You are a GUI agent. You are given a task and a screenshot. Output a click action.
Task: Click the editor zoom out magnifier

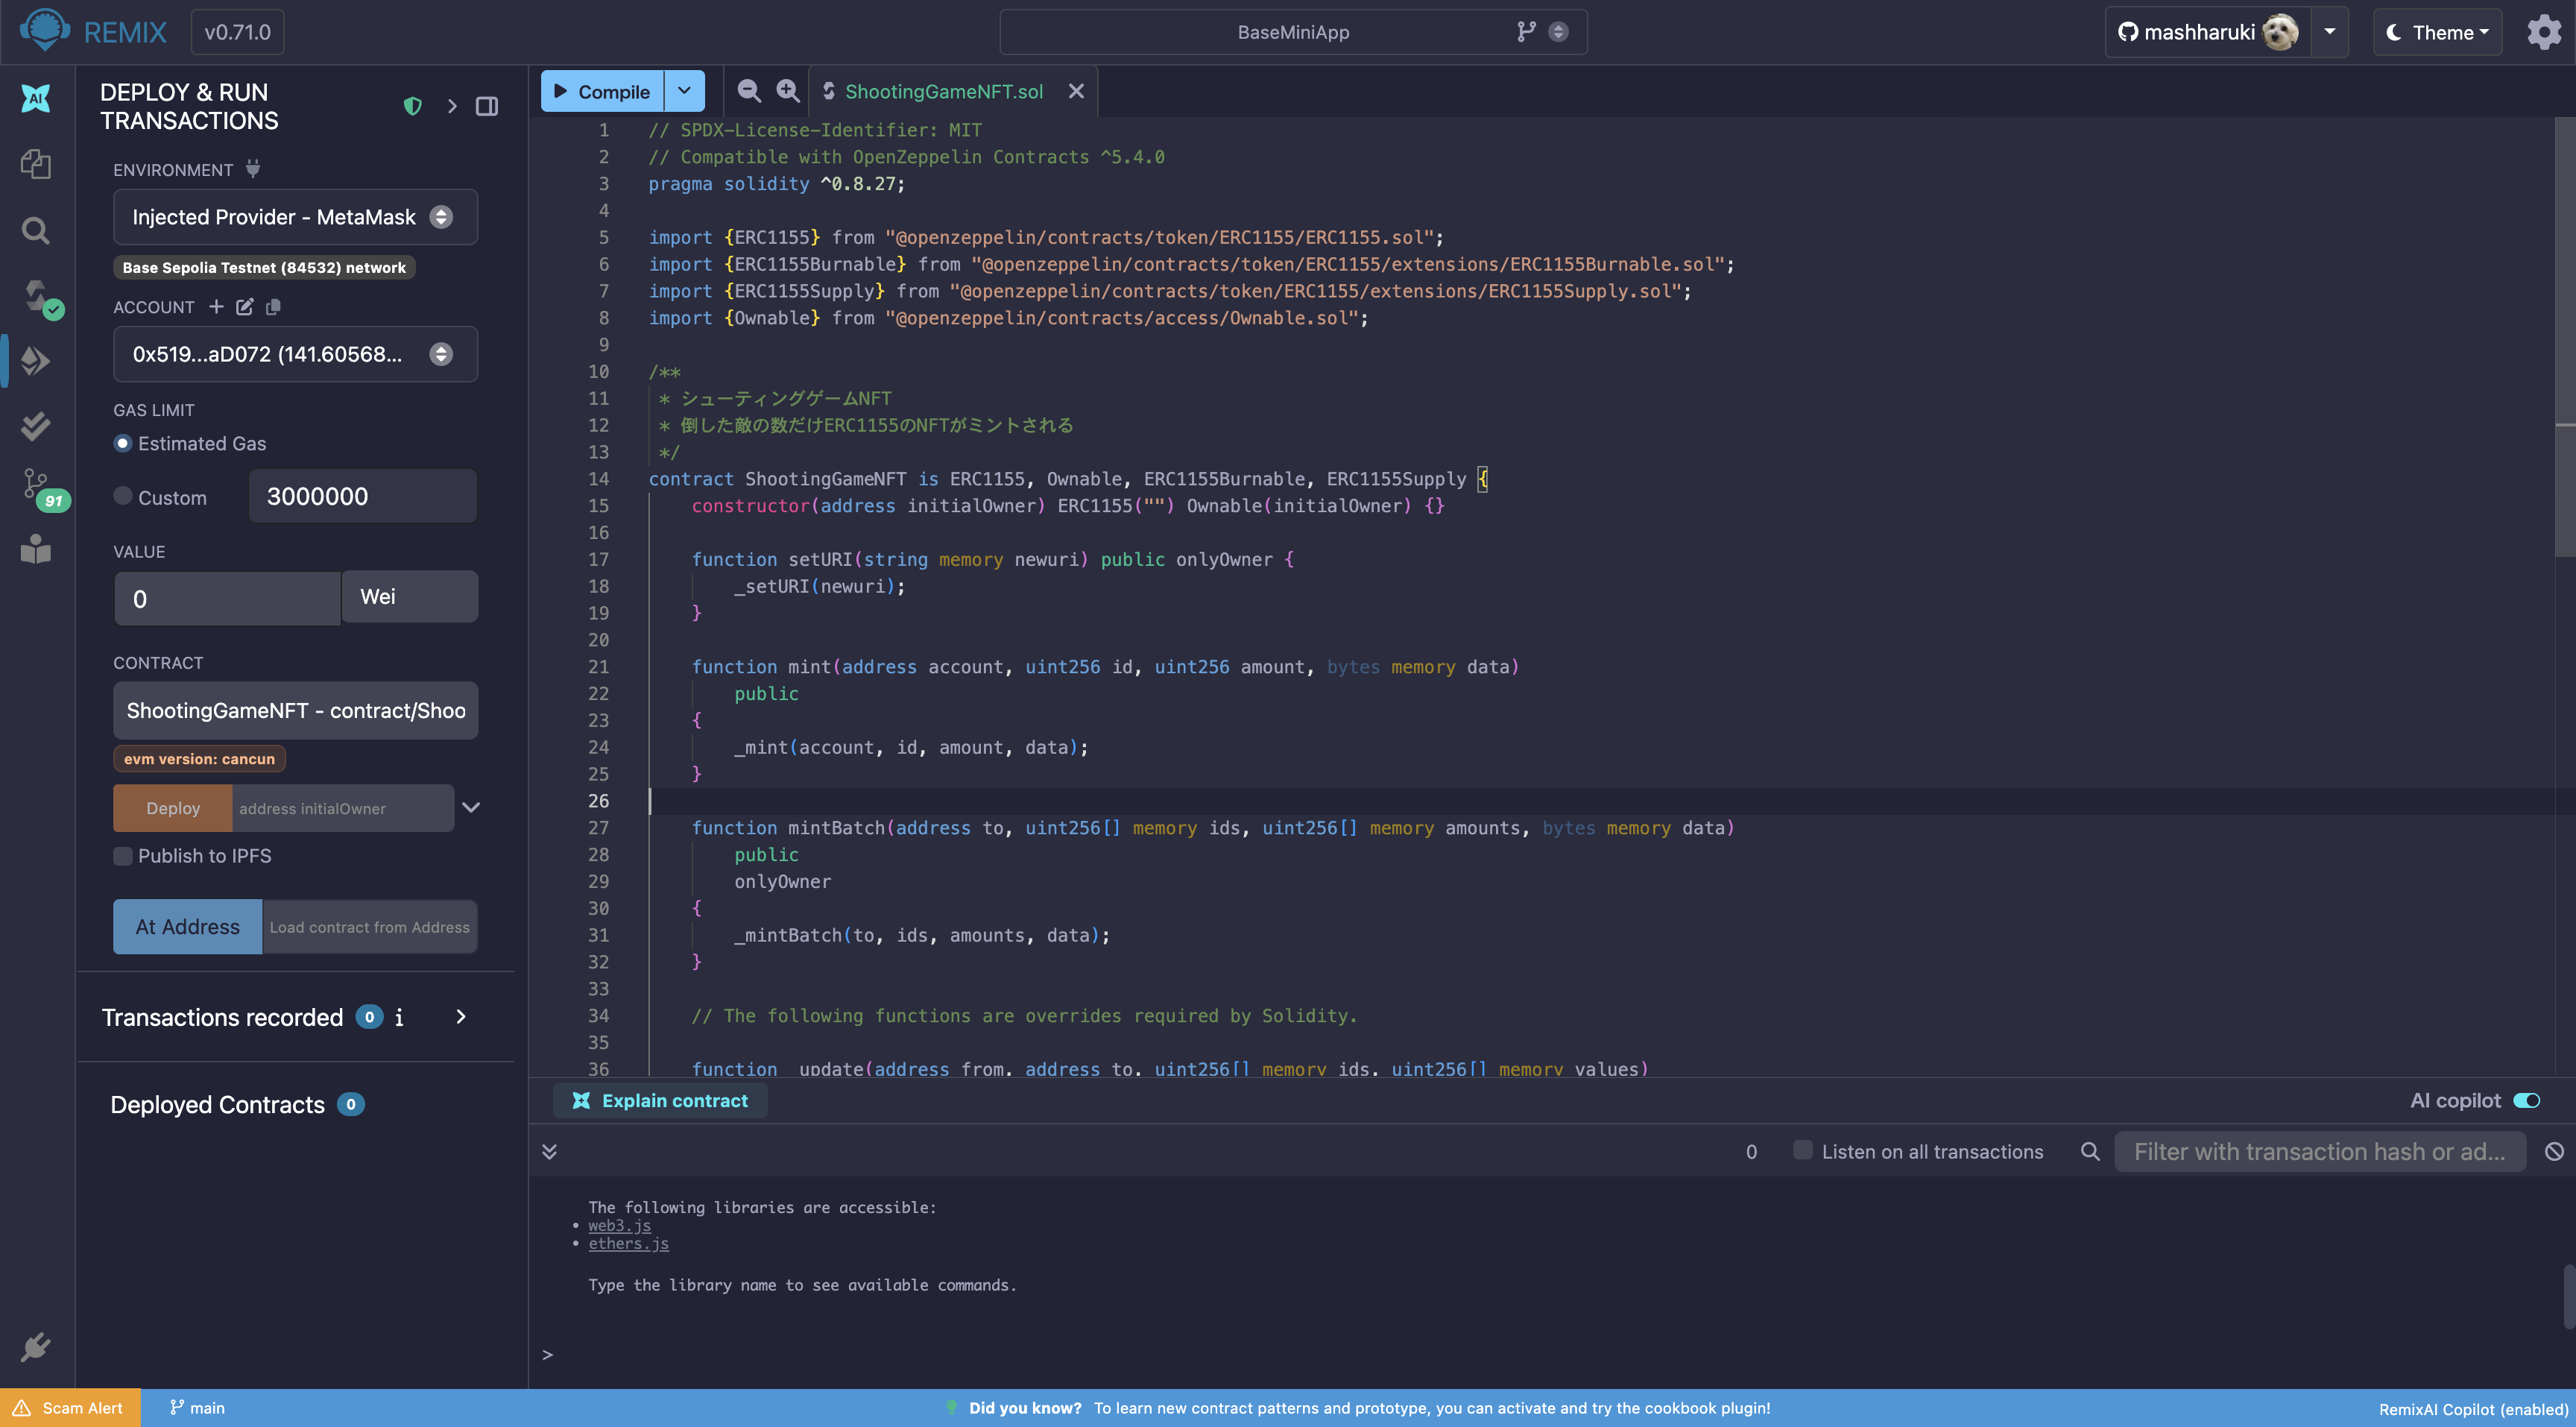pyautogui.click(x=748, y=91)
